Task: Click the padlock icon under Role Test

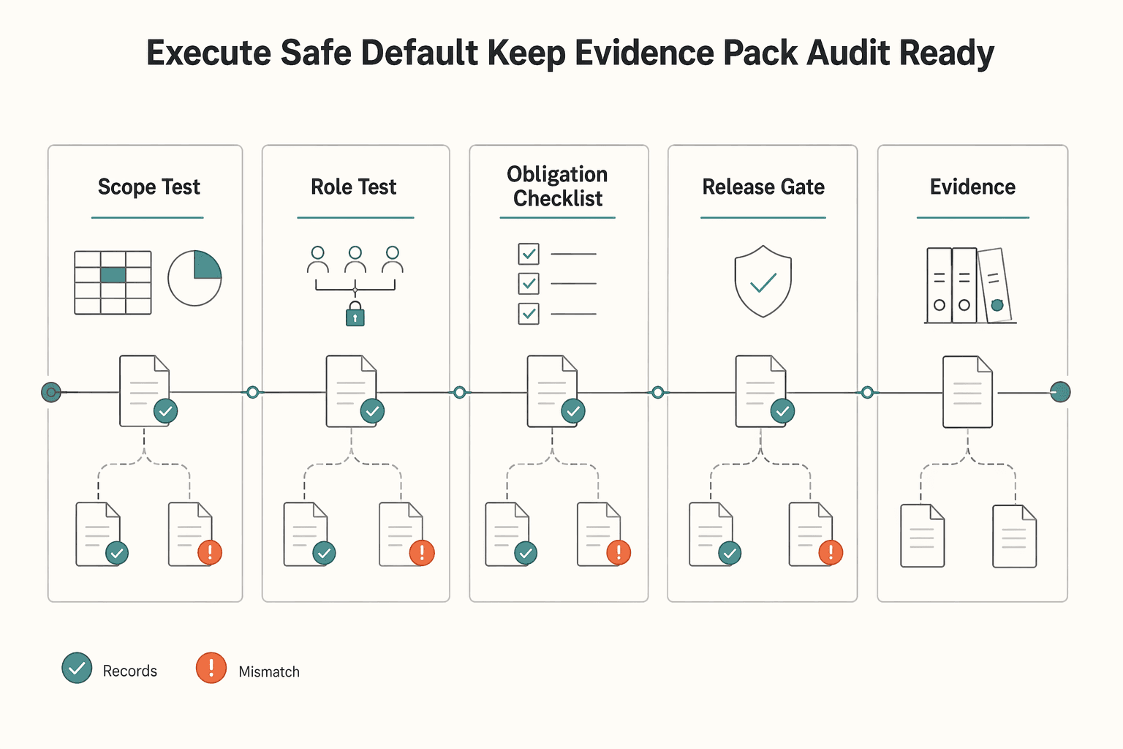Action: (x=355, y=314)
